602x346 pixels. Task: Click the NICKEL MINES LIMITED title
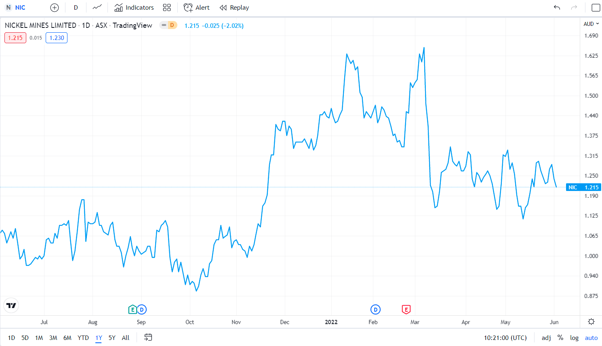coord(40,25)
